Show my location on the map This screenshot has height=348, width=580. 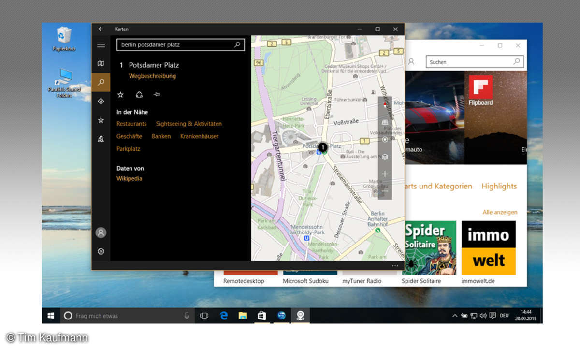[x=385, y=139]
